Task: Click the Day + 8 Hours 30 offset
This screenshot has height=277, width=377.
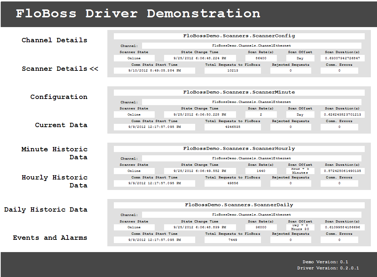Action: (300, 227)
